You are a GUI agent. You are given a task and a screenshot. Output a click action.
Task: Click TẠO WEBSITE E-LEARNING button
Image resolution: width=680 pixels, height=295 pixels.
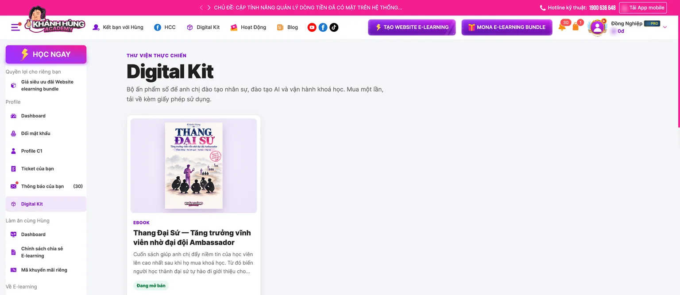(x=412, y=27)
